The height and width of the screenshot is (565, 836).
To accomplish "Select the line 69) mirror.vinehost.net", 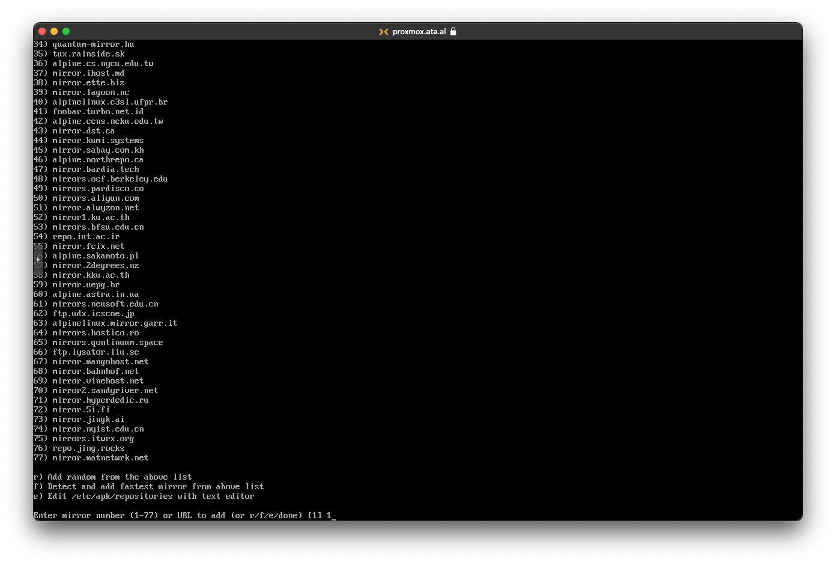I will tap(89, 381).
